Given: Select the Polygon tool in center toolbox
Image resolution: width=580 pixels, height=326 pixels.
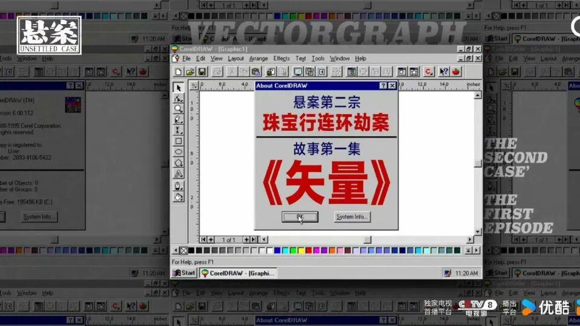Looking at the screenshot, I should point(178,162).
